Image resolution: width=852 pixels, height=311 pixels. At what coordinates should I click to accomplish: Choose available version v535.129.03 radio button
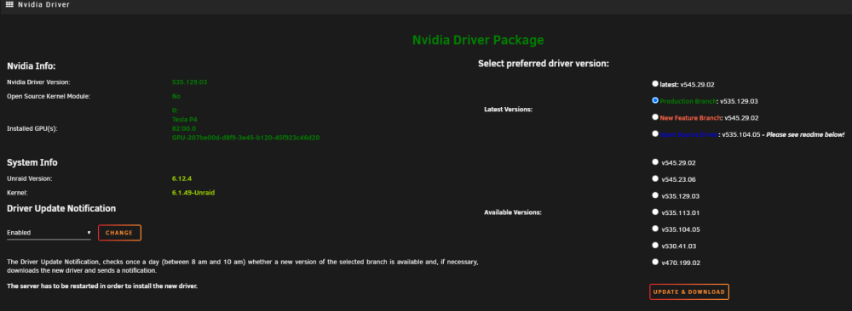tap(654, 195)
